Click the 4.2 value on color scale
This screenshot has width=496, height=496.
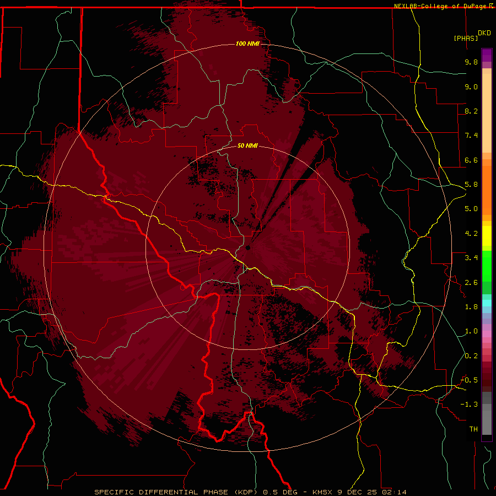tap(471, 234)
